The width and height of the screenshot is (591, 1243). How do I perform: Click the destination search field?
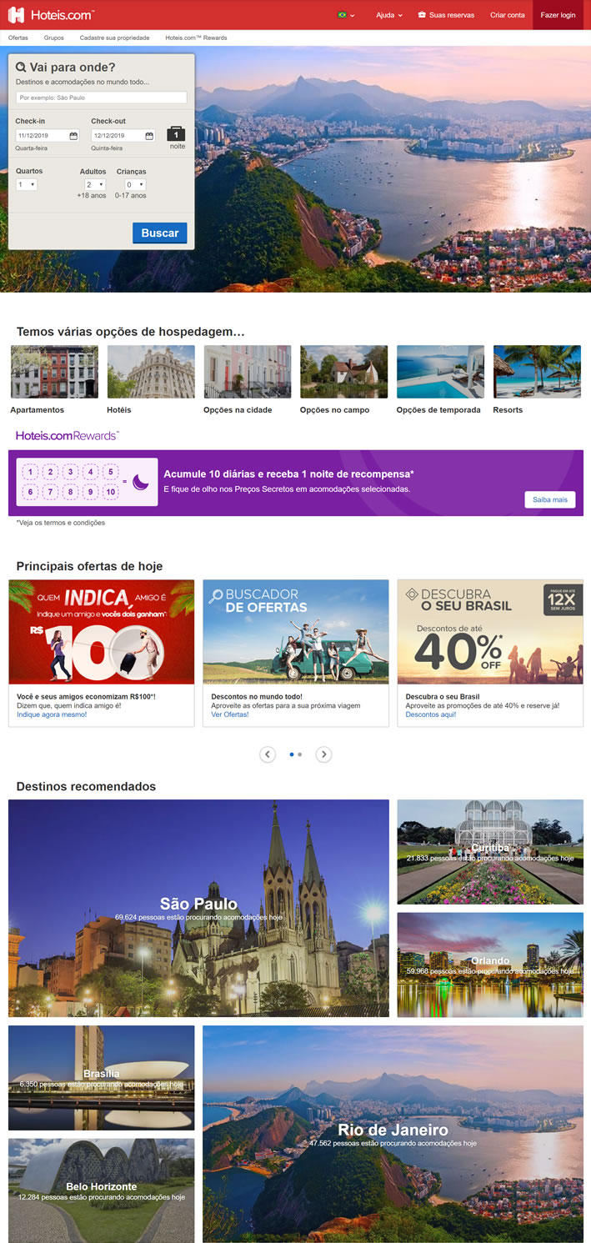tap(101, 98)
